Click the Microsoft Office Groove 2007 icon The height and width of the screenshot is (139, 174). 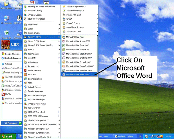(x=64, y=50)
